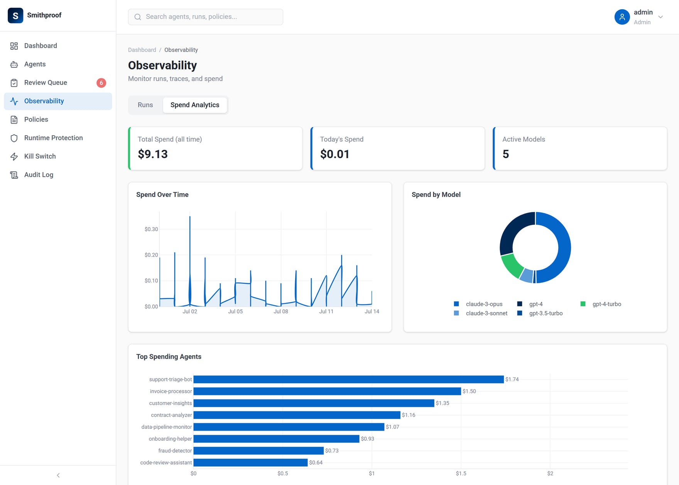Toggle claude-3-sonnet legend swatch

click(x=456, y=313)
